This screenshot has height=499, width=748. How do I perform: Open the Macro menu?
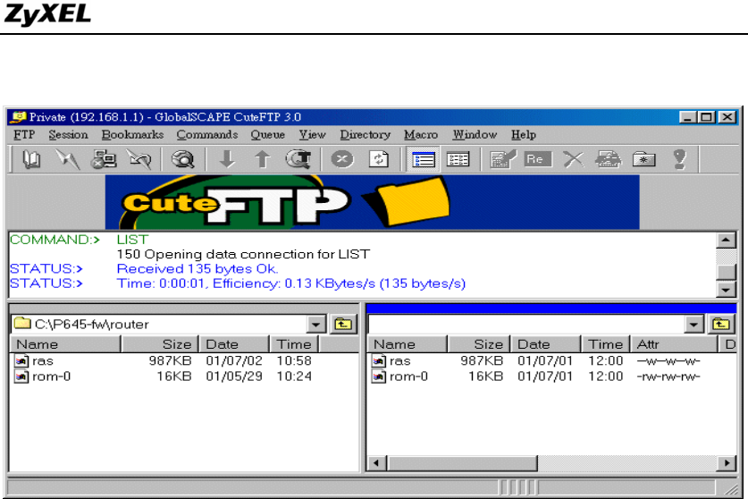pyautogui.click(x=421, y=135)
